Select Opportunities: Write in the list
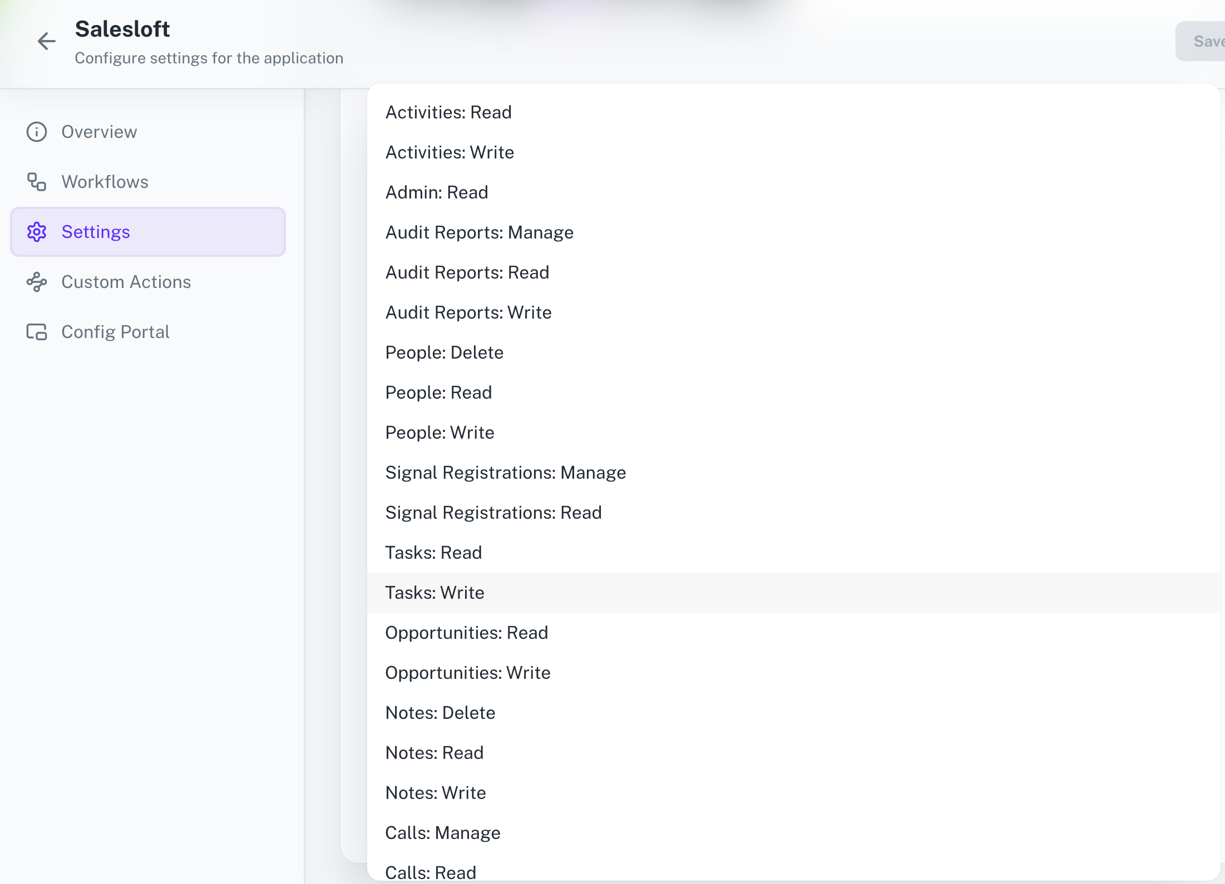Image resolution: width=1225 pixels, height=884 pixels. coord(467,672)
